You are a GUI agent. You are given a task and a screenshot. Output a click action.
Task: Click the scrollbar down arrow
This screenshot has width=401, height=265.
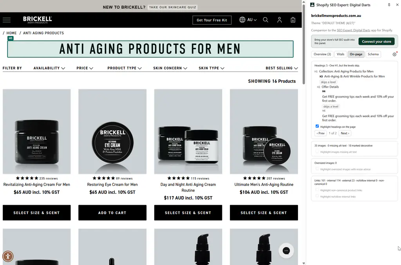[304, 263]
